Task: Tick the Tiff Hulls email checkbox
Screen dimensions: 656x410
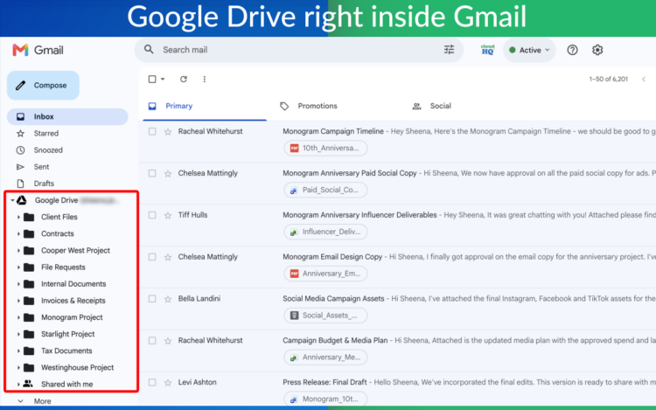Action: click(x=152, y=215)
